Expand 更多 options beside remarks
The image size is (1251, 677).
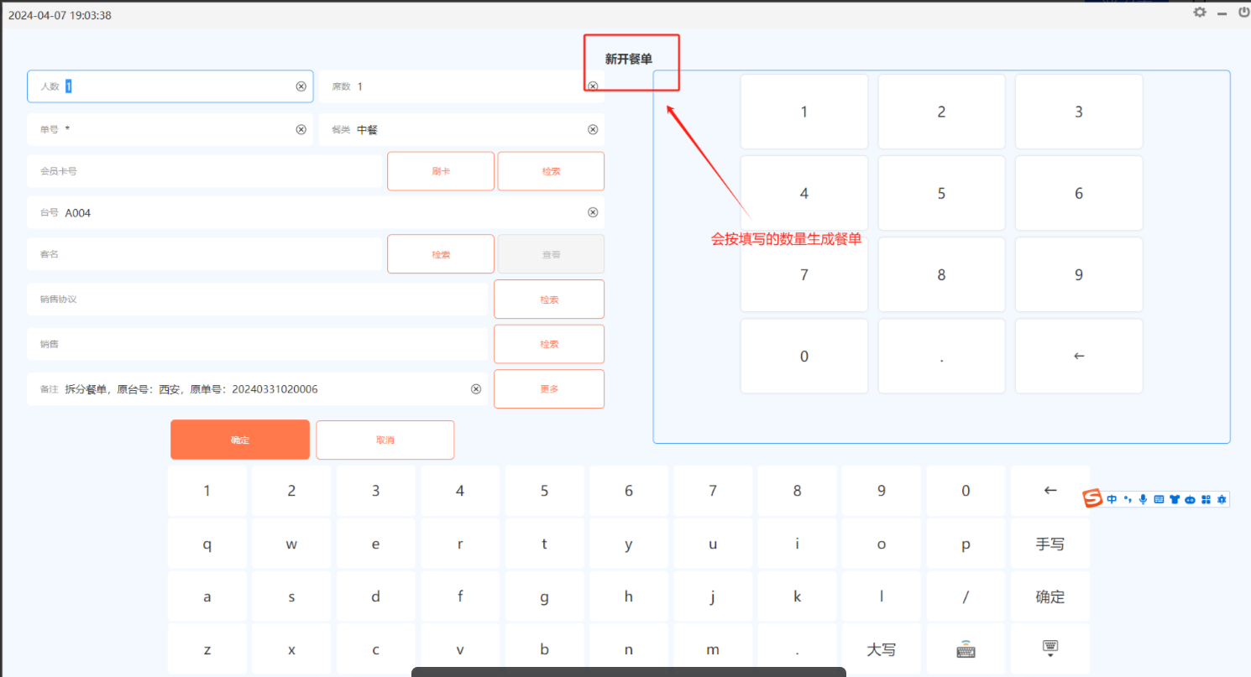[549, 389]
